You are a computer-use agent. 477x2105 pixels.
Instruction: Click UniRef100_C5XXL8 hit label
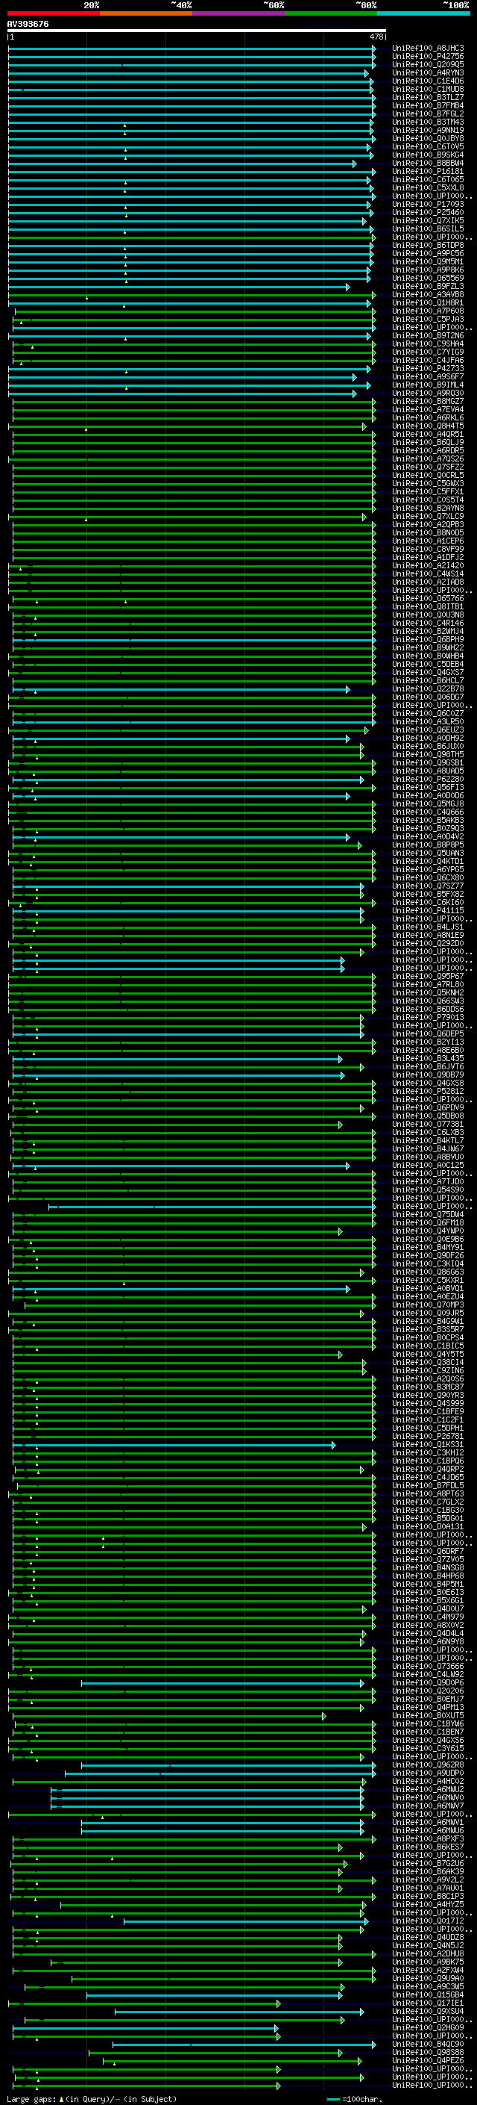click(x=428, y=188)
